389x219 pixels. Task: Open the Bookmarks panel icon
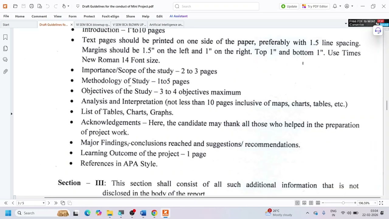(5, 37)
